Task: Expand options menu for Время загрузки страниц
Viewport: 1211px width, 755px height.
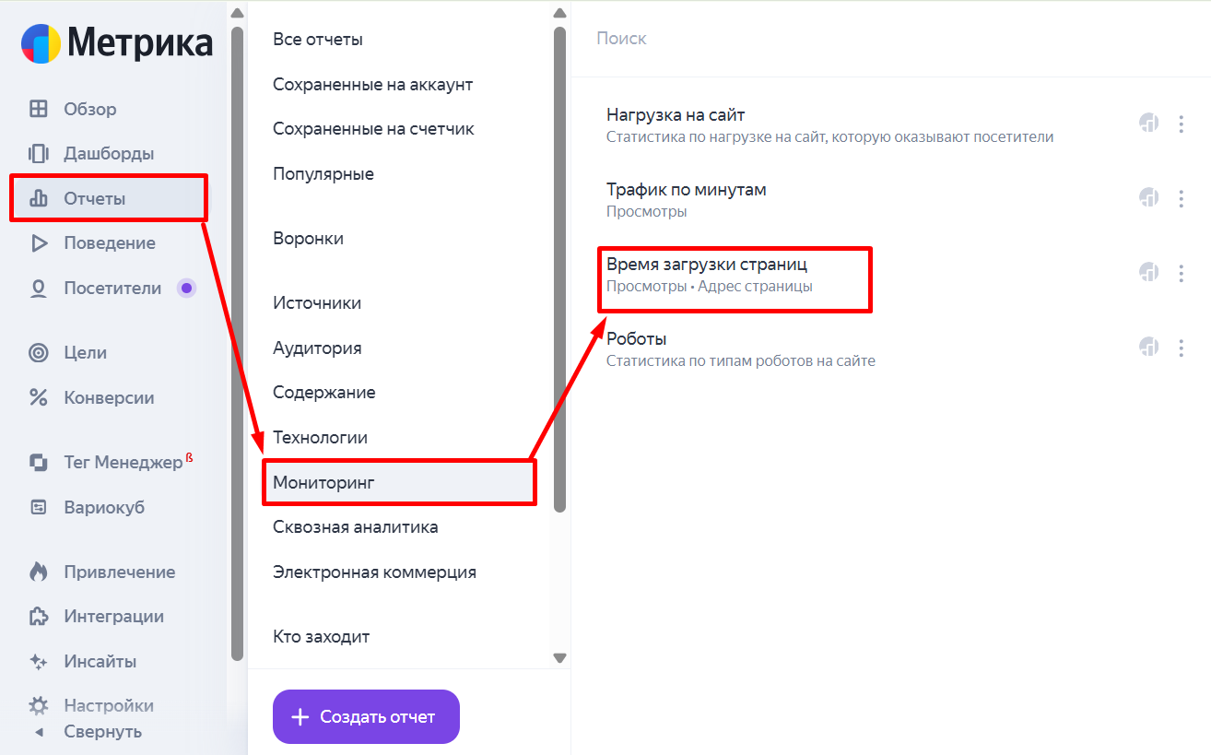Action: 1181,273
